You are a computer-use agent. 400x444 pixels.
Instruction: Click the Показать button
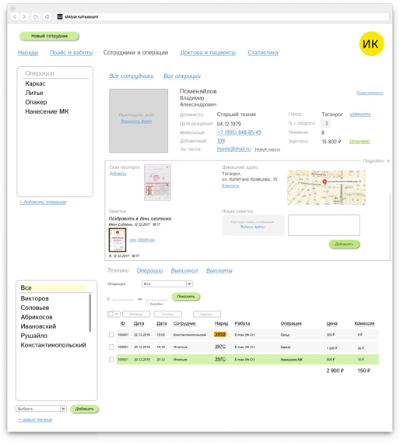pos(186,297)
